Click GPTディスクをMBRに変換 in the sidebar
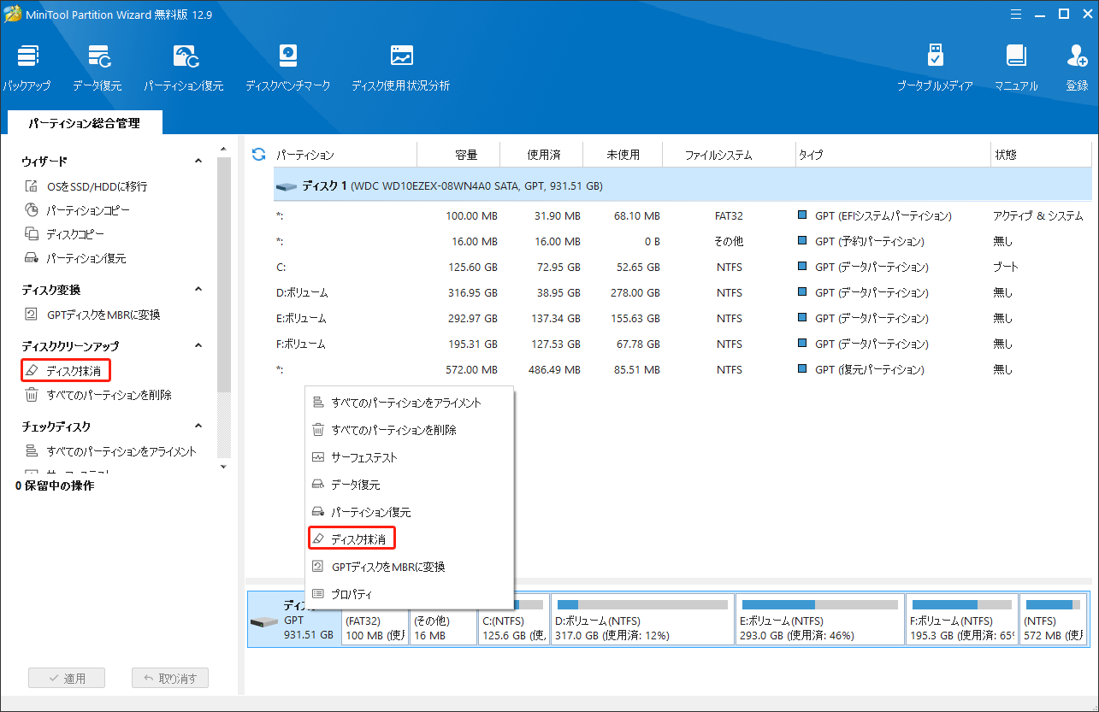The image size is (1099, 712). tap(92, 315)
